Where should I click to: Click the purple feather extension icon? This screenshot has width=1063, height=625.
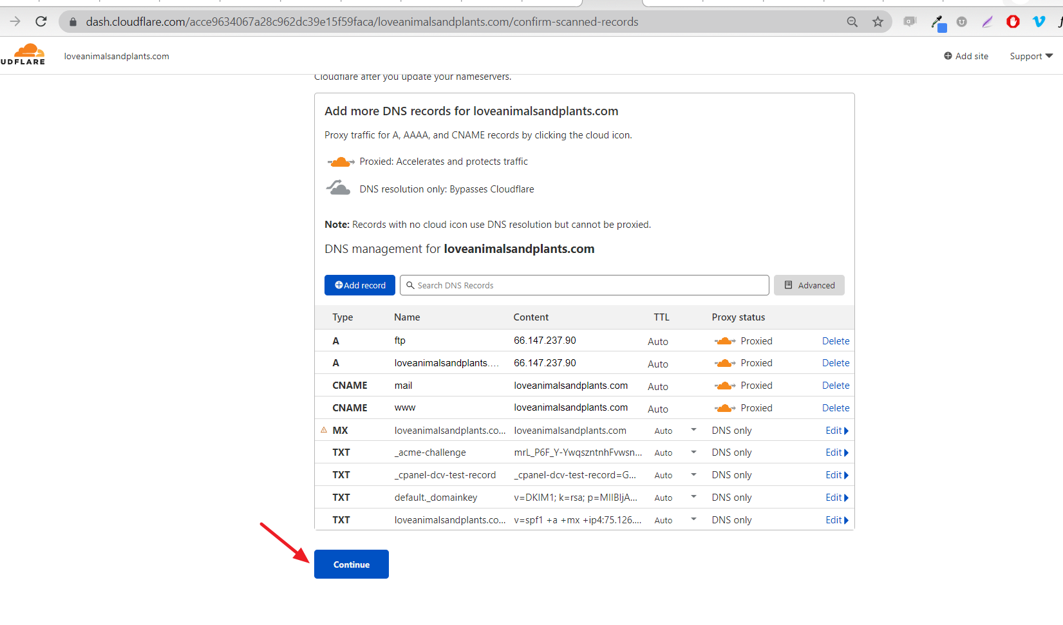point(988,22)
